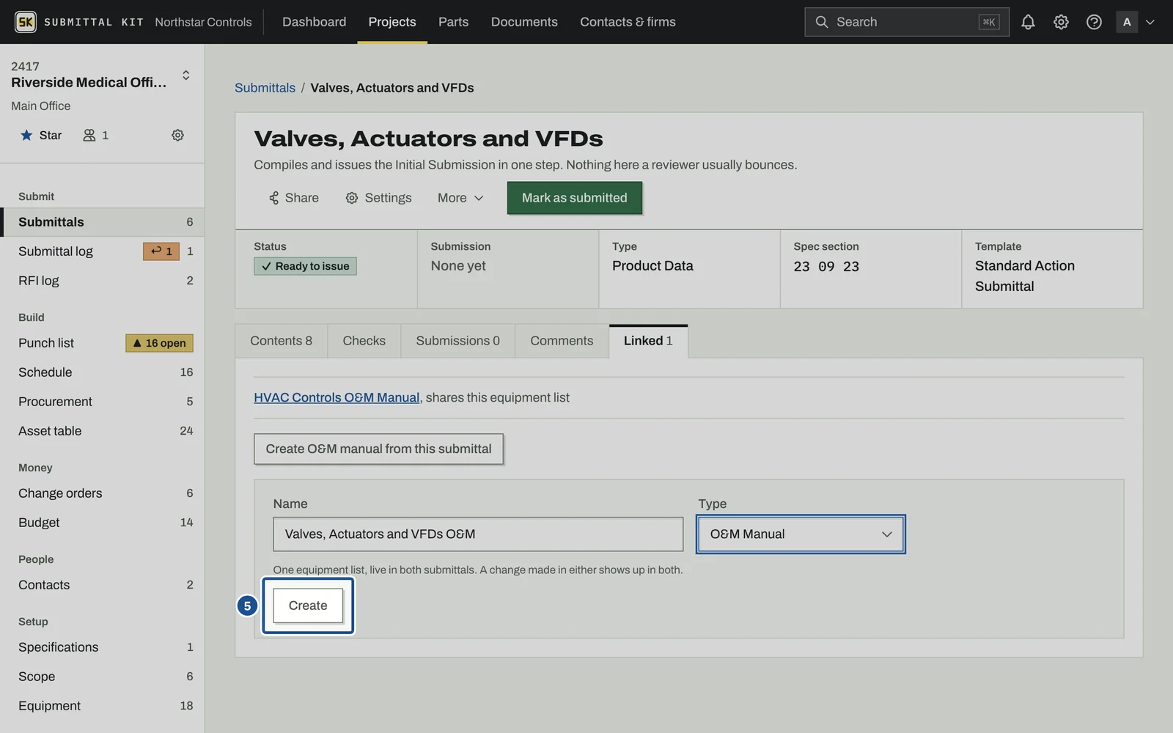
Task: Click Create O&M manual from this submittal
Action: coord(378,449)
